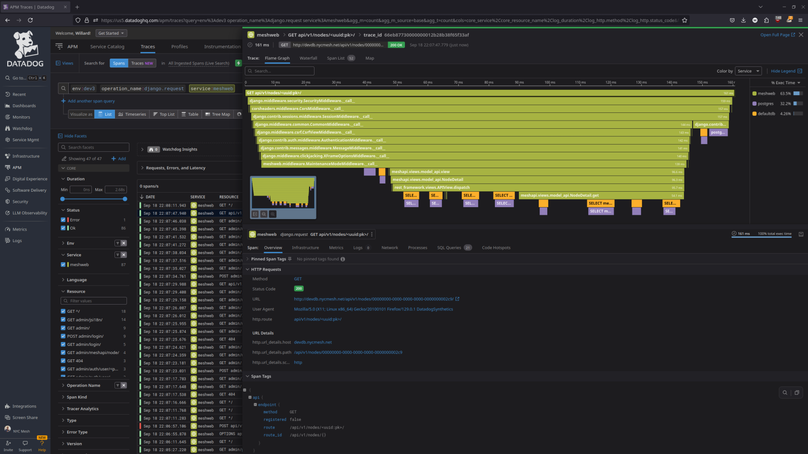Click Add another span query
The height and width of the screenshot is (454, 808).
point(88,101)
